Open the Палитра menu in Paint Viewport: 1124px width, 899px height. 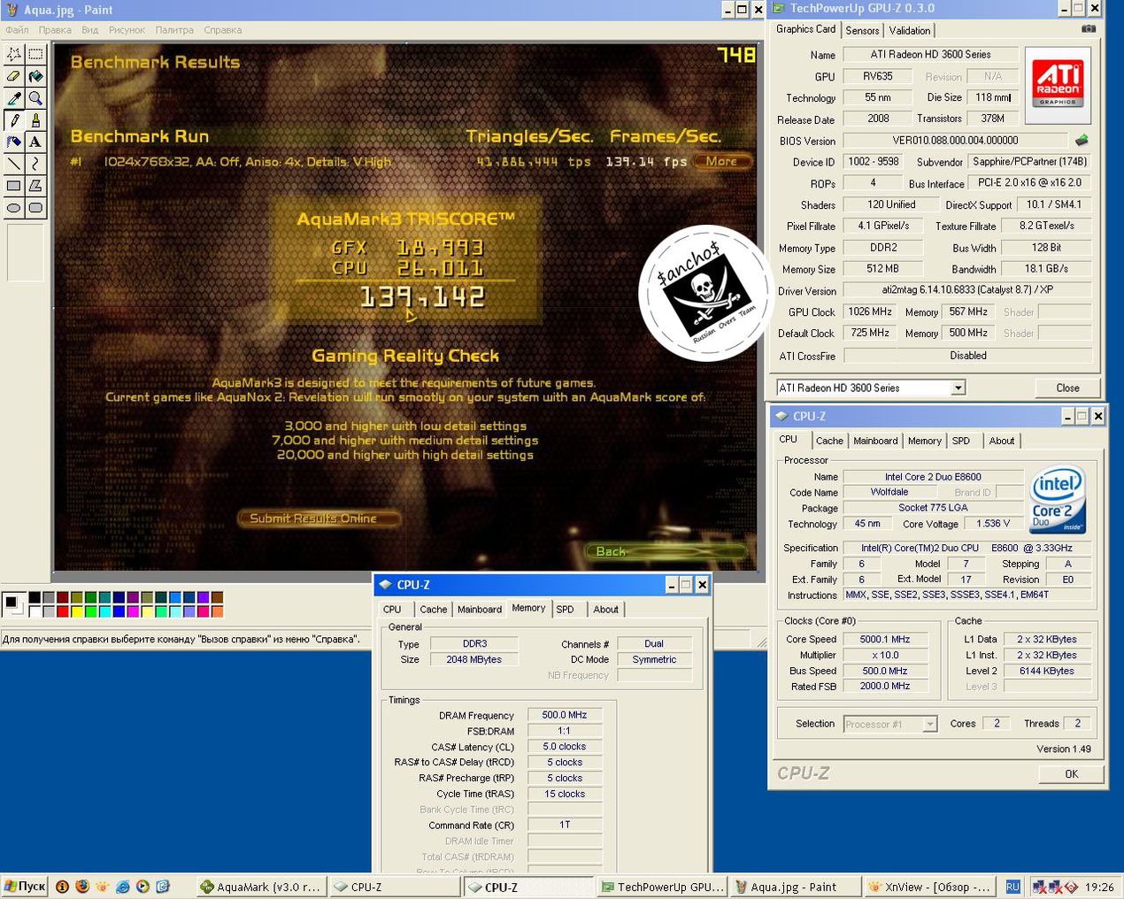tap(174, 29)
